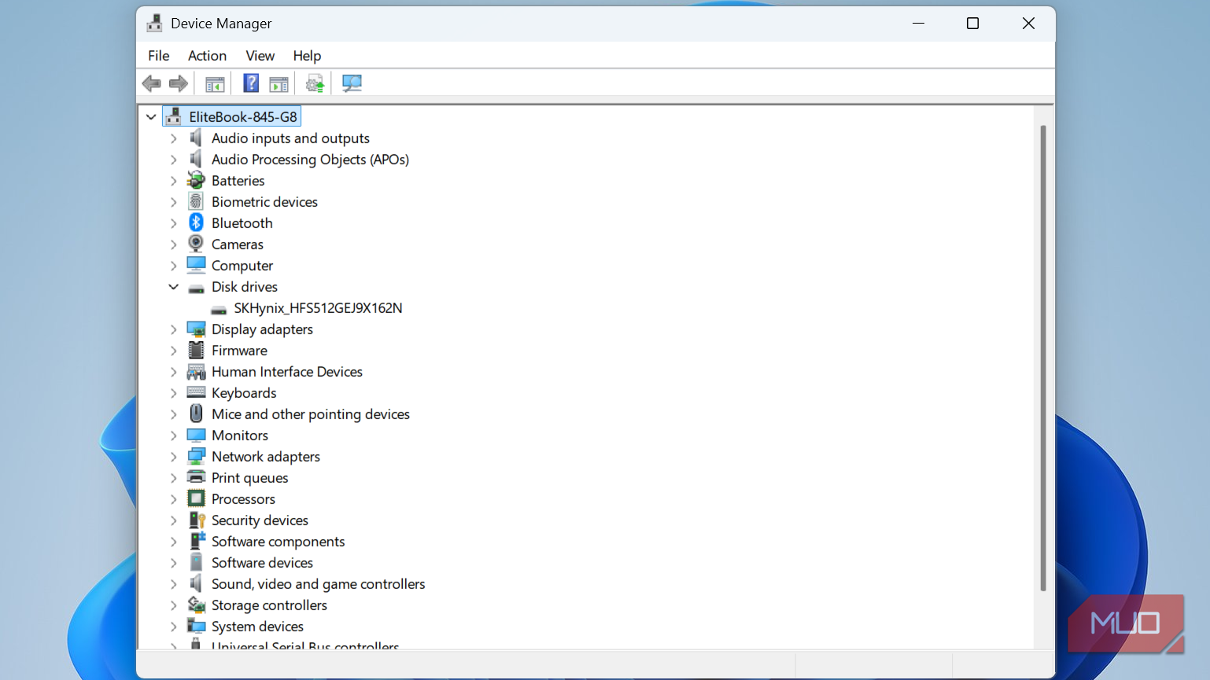Screen dimensions: 1210x680
Task: Expand the Monitors category
Action: point(174,436)
